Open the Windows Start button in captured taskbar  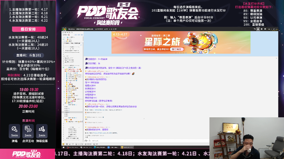pos(64,147)
